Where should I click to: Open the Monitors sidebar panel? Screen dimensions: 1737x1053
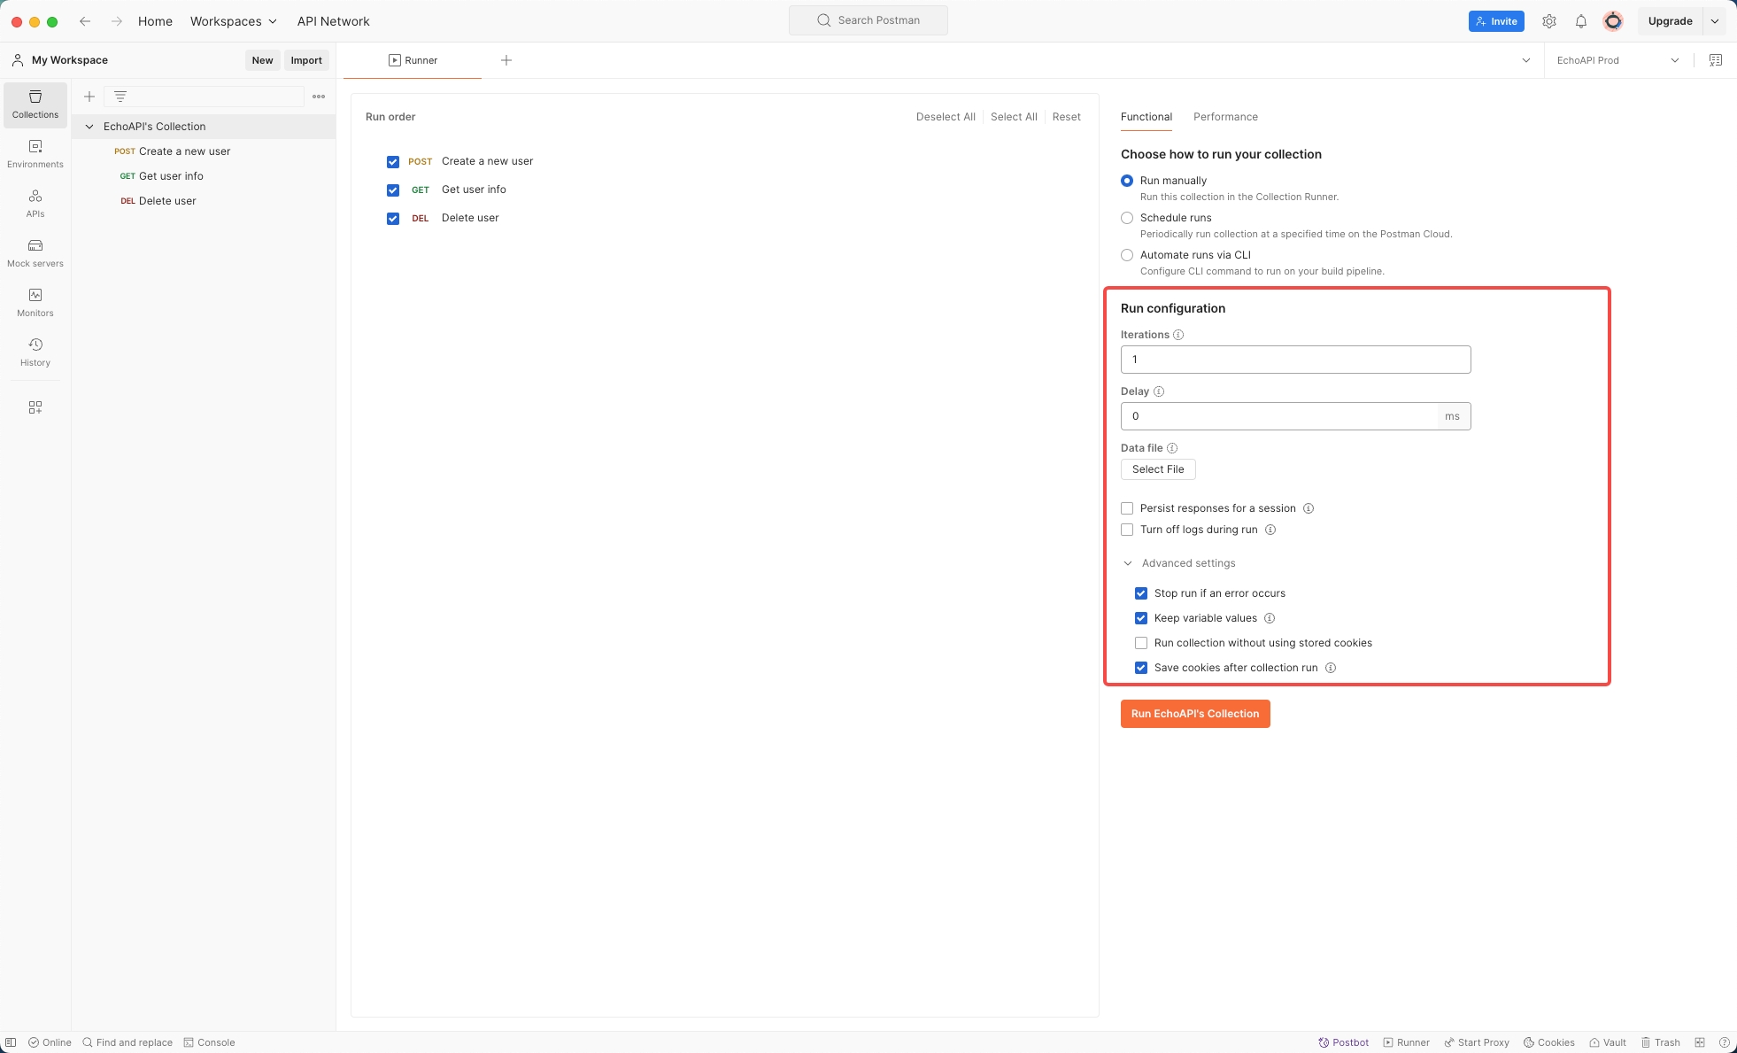(x=35, y=303)
